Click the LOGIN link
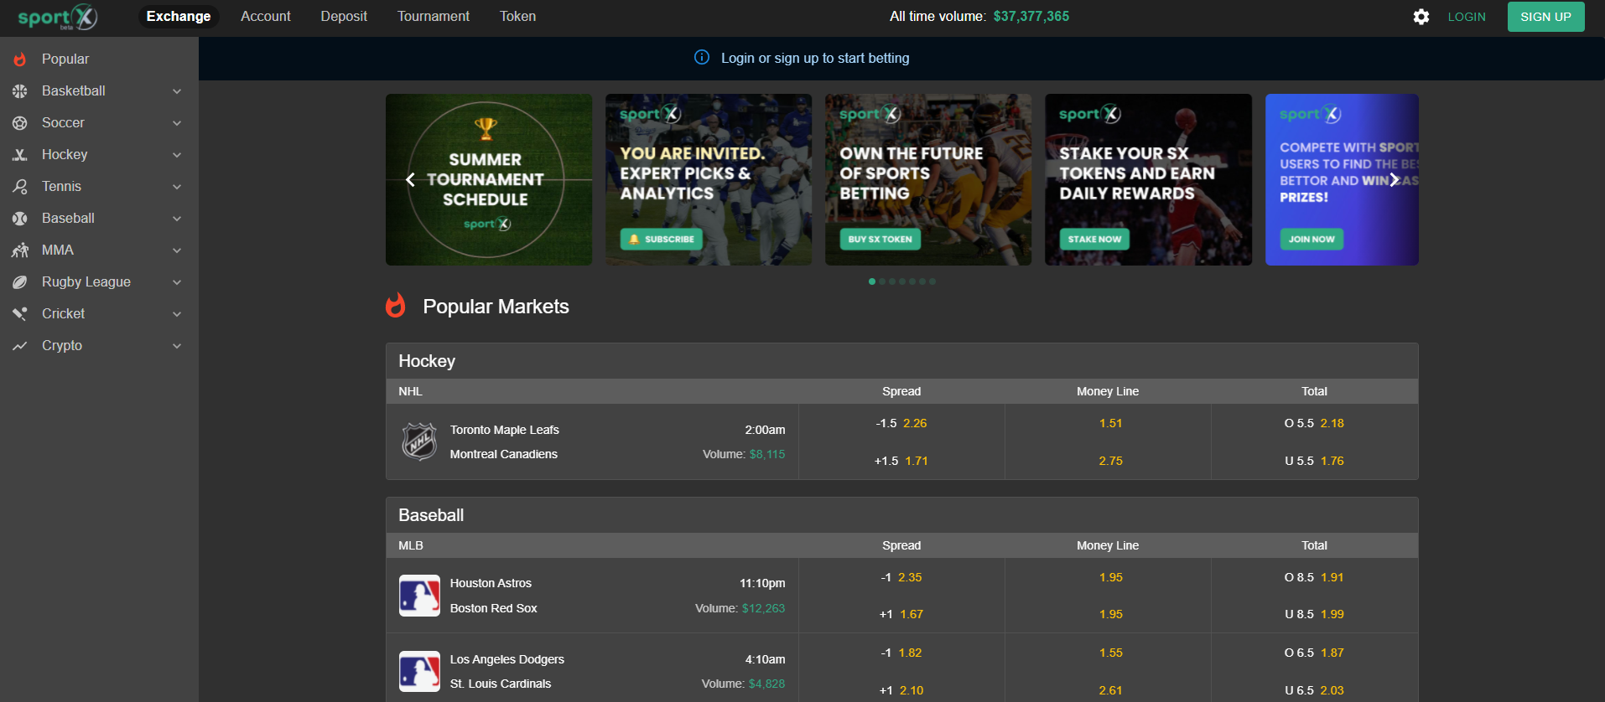The width and height of the screenshot is (1605, 702). click(x=1467, y=17)
